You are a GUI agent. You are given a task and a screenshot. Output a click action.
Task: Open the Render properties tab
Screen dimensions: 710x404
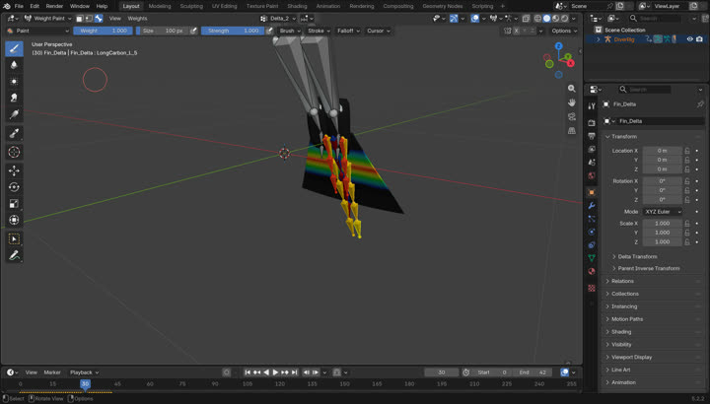click(592, 122)
